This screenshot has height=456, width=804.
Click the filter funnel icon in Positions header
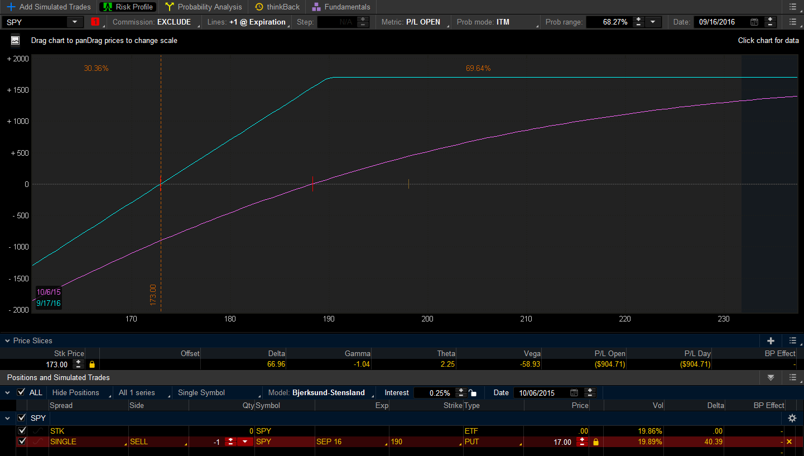[771, 378]
